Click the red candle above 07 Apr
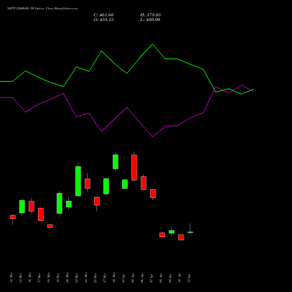292x292 pixels. 153,193
